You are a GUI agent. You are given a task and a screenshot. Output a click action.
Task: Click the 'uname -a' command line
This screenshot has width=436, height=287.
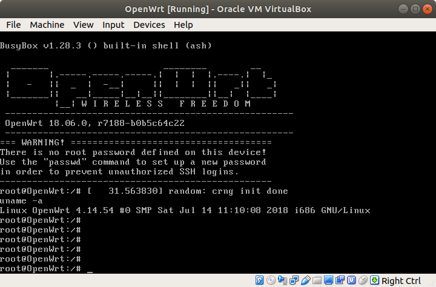21,201
